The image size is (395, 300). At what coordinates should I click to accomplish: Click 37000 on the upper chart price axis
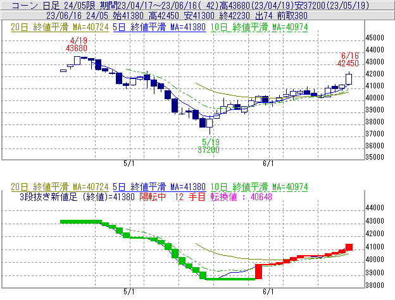[375, 134]
